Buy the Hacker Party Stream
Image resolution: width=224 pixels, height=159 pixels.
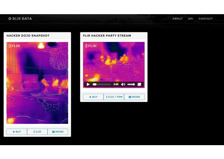tap(93, 97)
